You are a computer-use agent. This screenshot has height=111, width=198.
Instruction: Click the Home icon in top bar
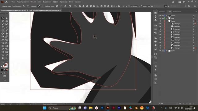(x=6, y=2)
